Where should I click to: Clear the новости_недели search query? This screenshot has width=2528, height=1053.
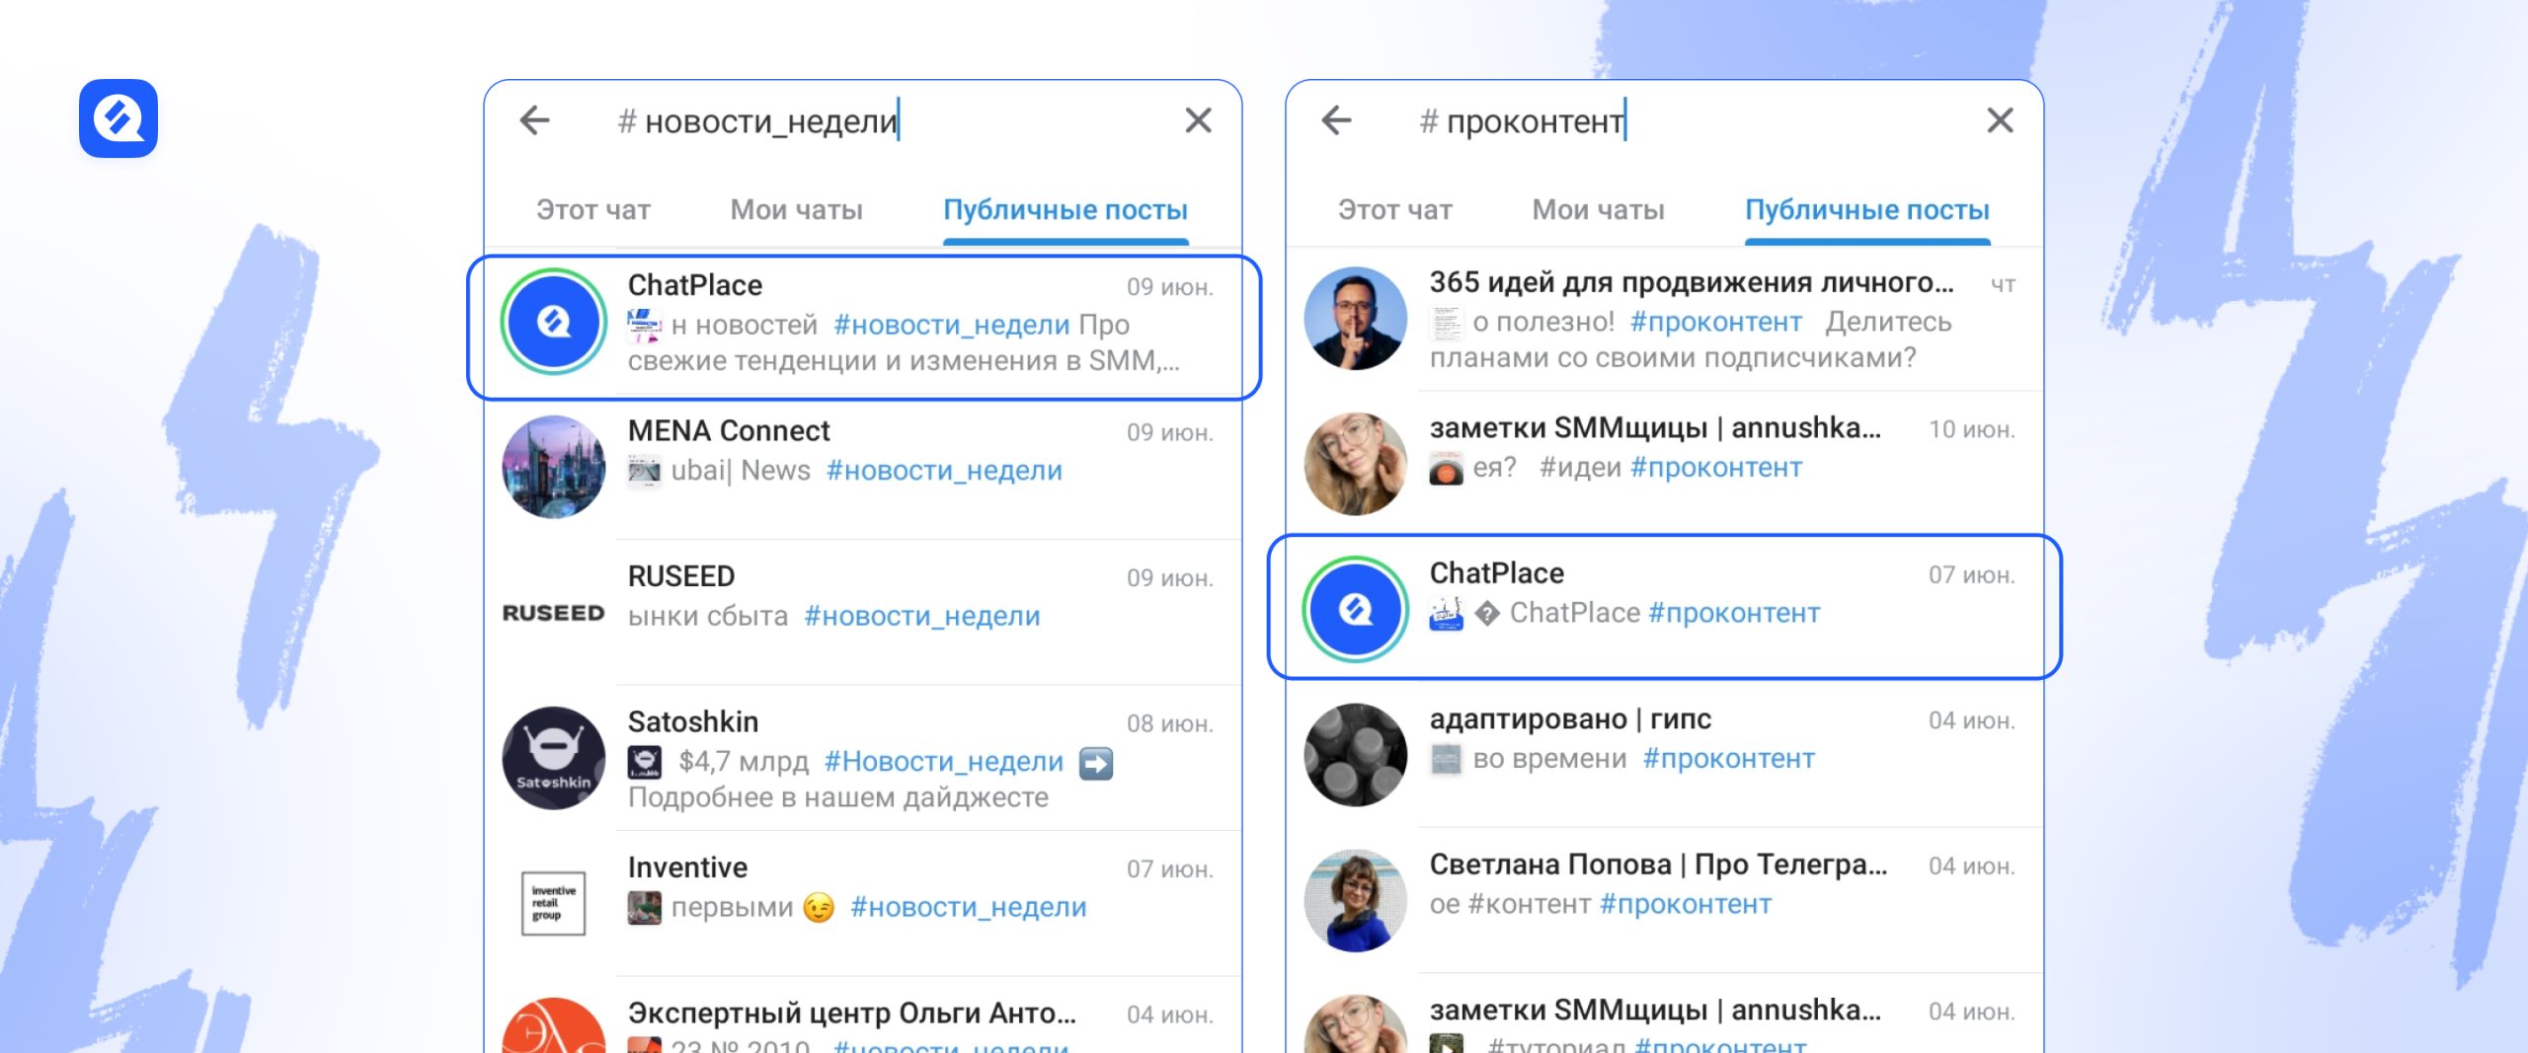tap(1198, 120)
